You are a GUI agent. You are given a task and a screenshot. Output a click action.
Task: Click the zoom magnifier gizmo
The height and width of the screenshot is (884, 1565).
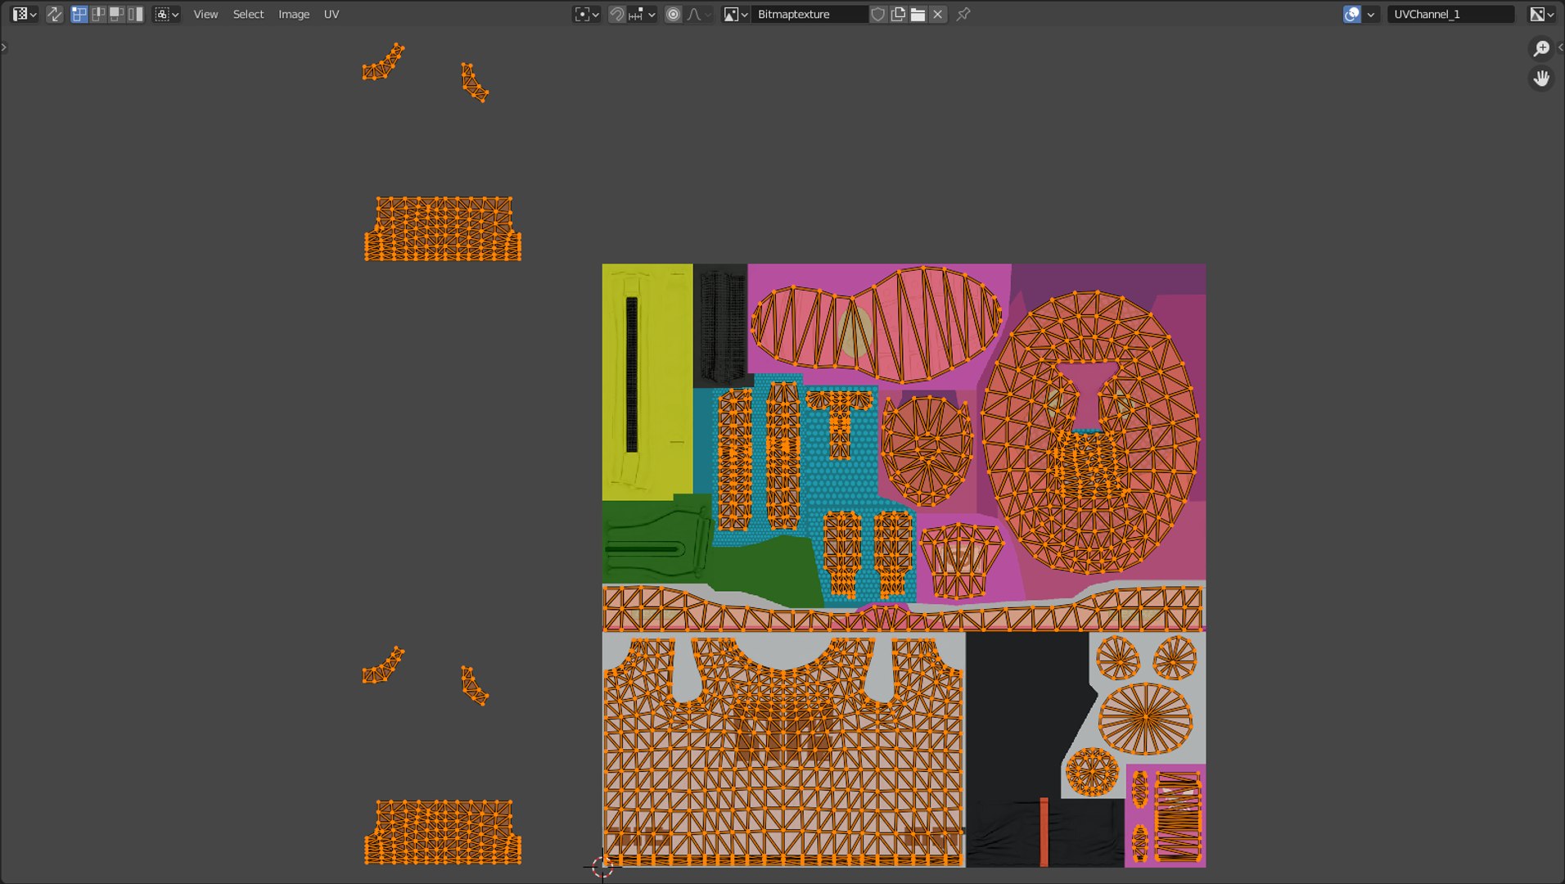click(x=1541, y=48)
